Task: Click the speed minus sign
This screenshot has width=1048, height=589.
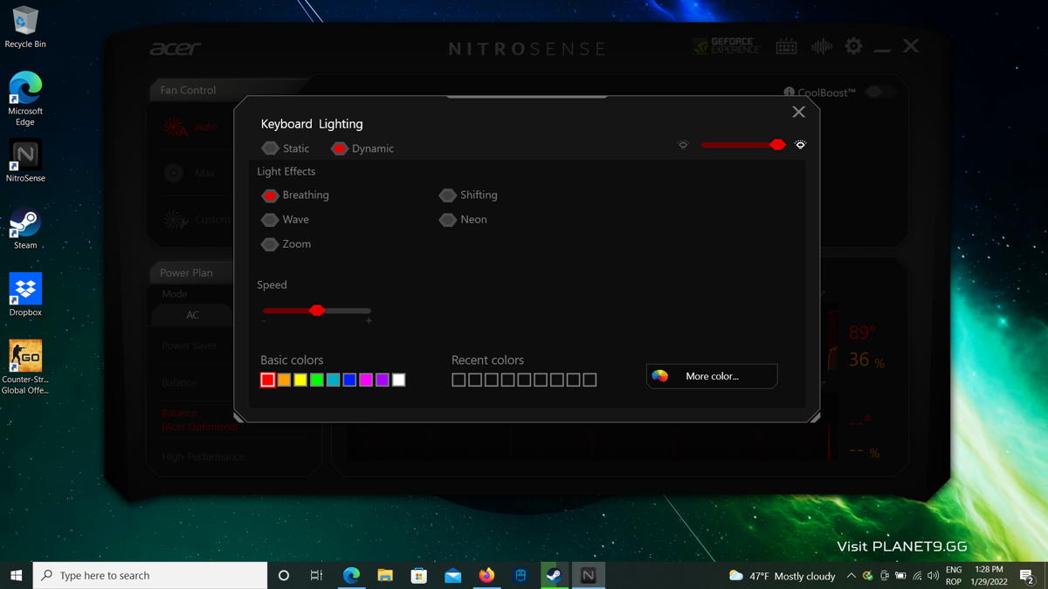Action: tap(264, 321)
